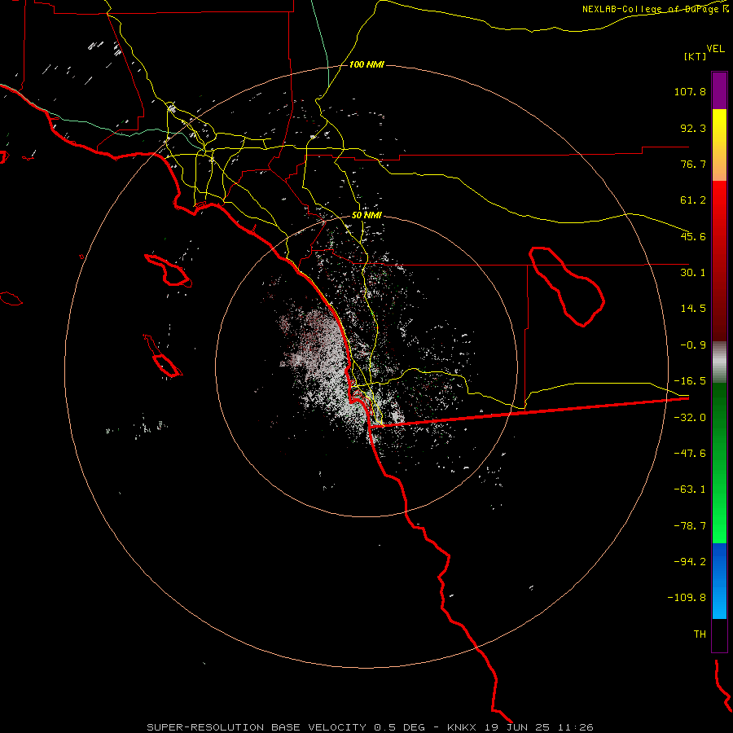The image size is (733, 733).
Task: Click the blue segment of the velocity color bar
Action: coord(719,581)
